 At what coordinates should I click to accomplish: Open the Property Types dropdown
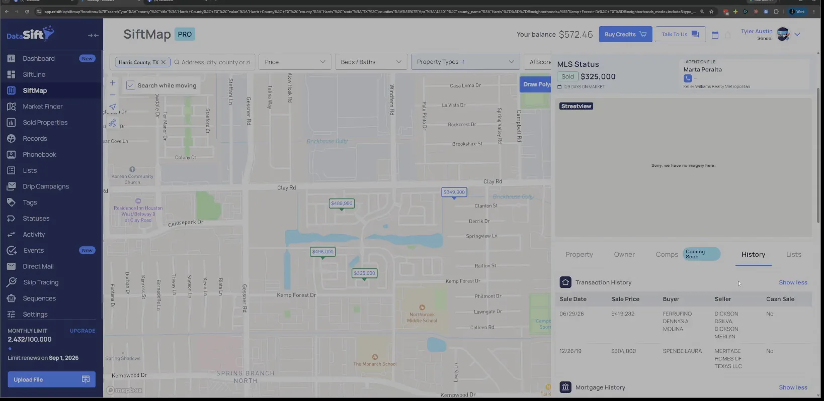465,62
